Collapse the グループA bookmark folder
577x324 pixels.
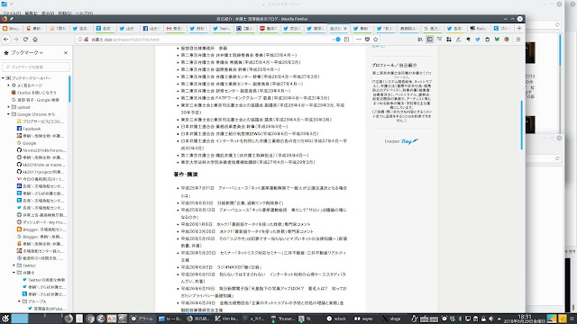pos(20,301)
